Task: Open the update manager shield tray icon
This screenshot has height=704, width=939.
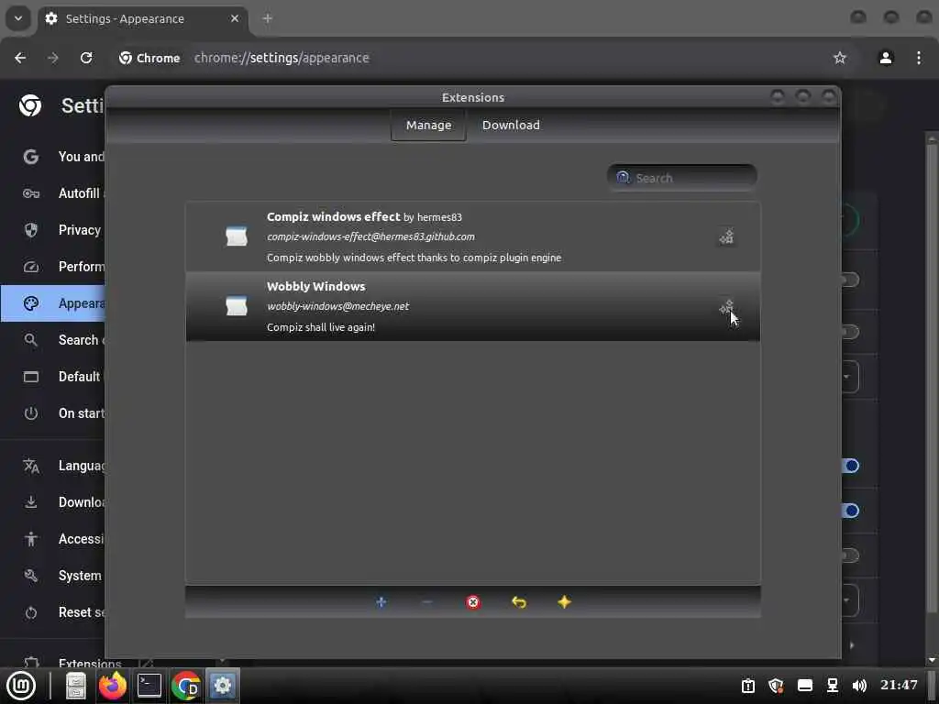Action: click(776, 686)
